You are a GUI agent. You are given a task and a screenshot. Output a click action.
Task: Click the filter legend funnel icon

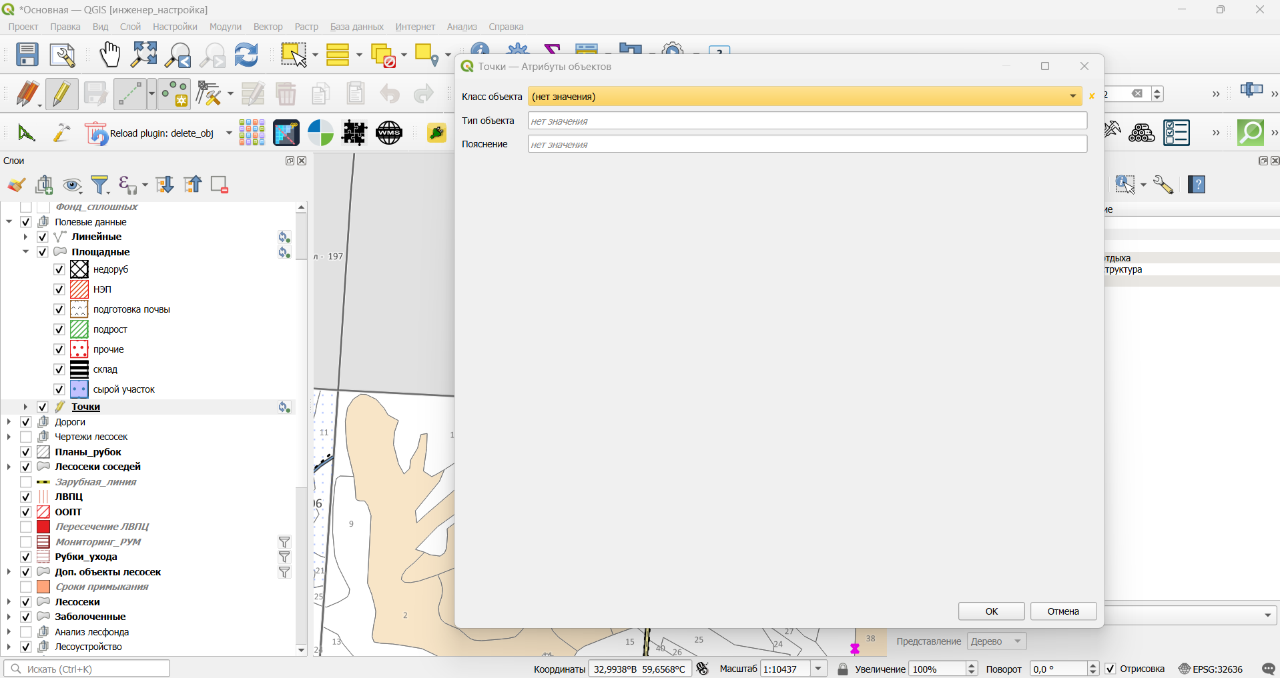(100, 185)
